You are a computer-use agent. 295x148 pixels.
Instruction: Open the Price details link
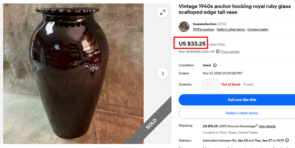coord(230,52)
